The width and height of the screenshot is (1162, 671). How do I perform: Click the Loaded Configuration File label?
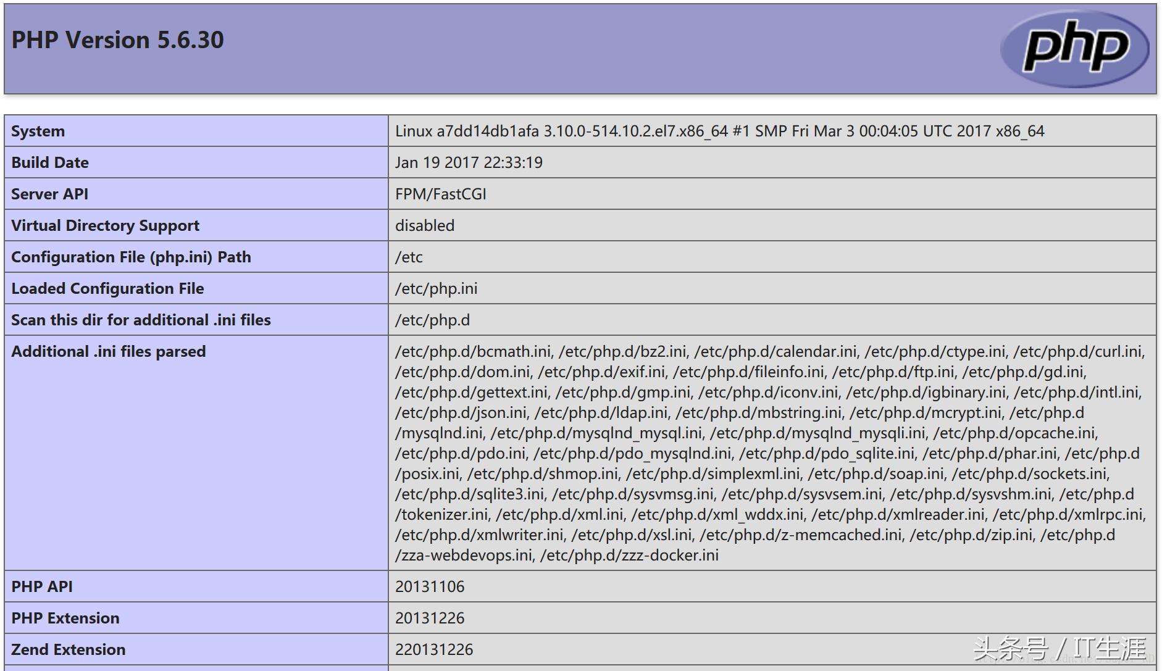pos(107,288)
